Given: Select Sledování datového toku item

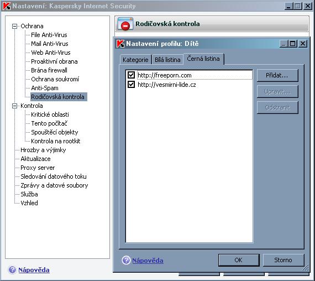Looking at the screenshot, I should [54, 176].
